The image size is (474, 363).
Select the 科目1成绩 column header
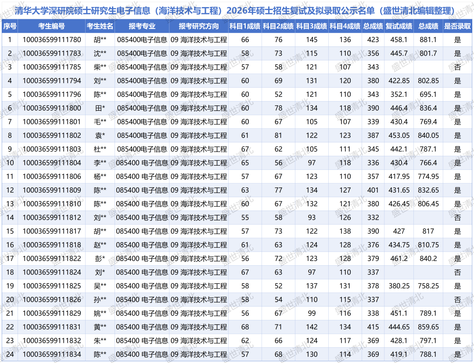coord(245,26)
